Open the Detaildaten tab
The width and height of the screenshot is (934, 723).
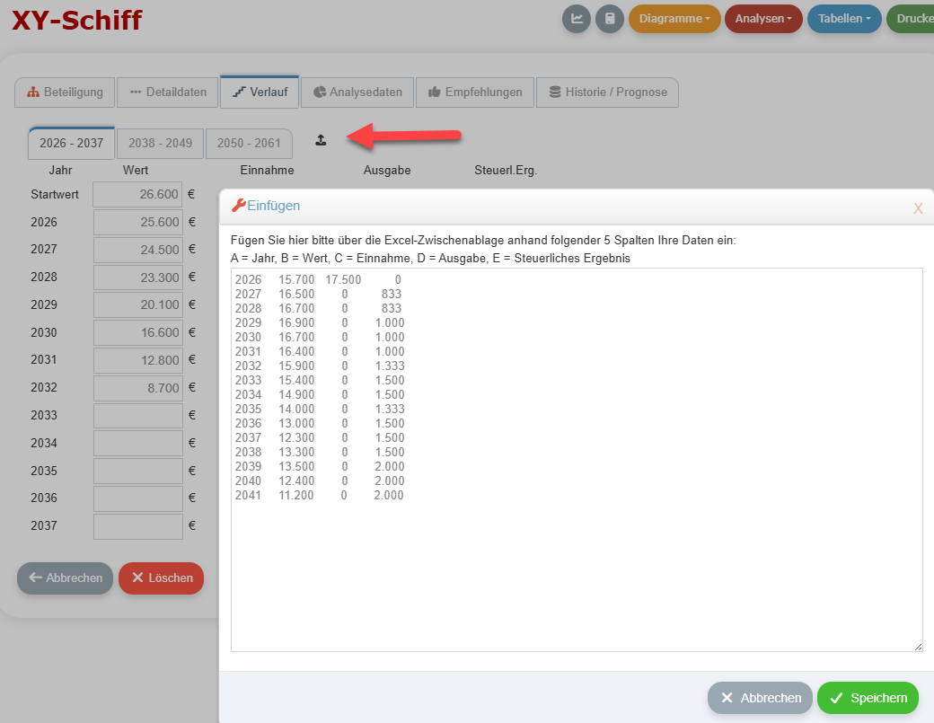pyautogui.click(x=168, y=92)
